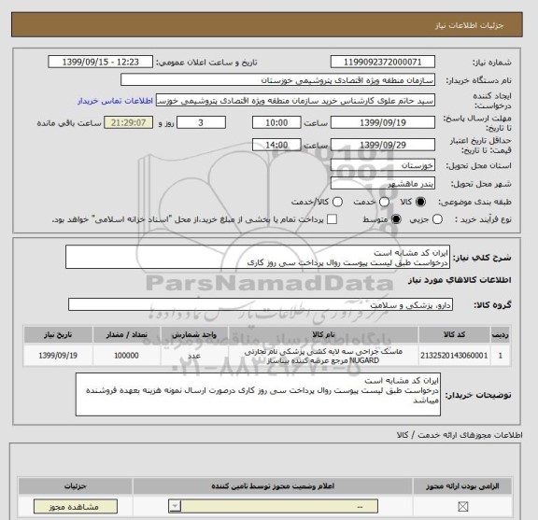Click the کد کالا column header

[x=454, y=334]
